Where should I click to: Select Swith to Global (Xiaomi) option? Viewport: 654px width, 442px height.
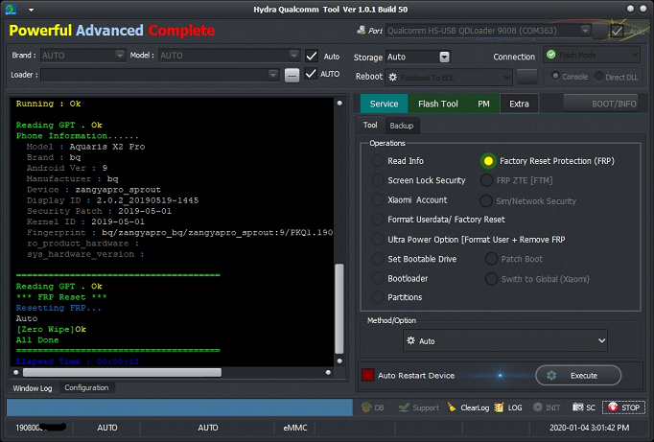[x=491, y=279]
